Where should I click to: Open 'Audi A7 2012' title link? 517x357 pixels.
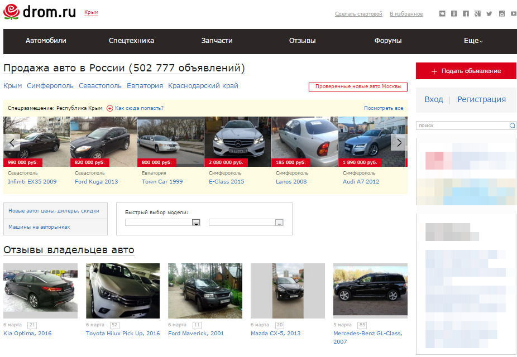tap(361, 181)
